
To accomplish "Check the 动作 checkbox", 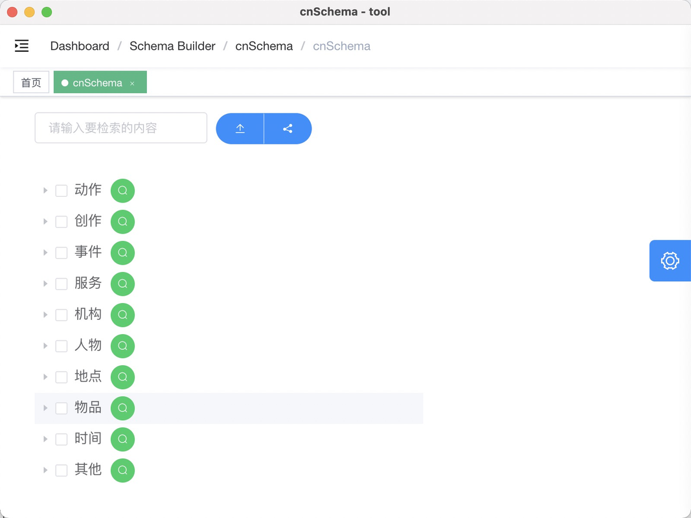I will click(x=62, y=191).
